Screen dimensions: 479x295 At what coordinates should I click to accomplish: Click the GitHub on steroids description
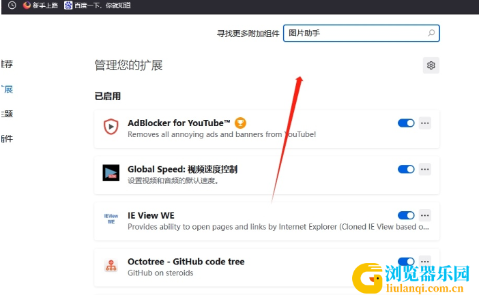point(160,273)
